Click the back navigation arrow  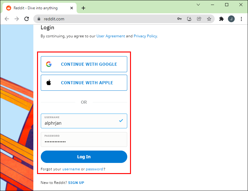click(7, 19)
